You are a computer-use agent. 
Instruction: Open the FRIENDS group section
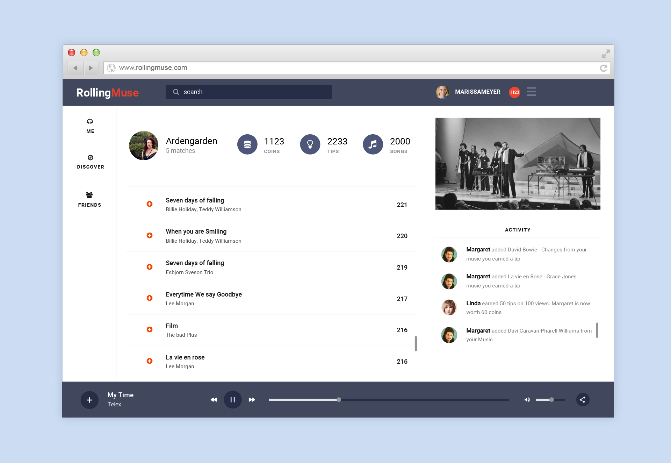click(x=89, y=199)
